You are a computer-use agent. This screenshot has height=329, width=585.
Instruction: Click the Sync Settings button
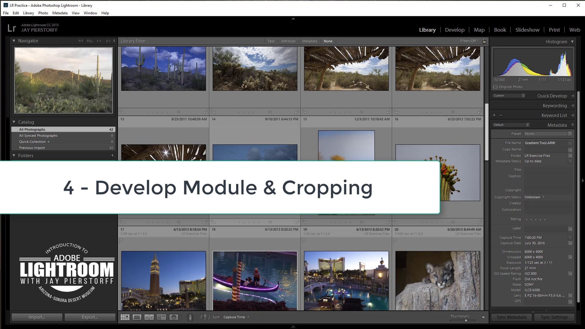pos(554,317)
